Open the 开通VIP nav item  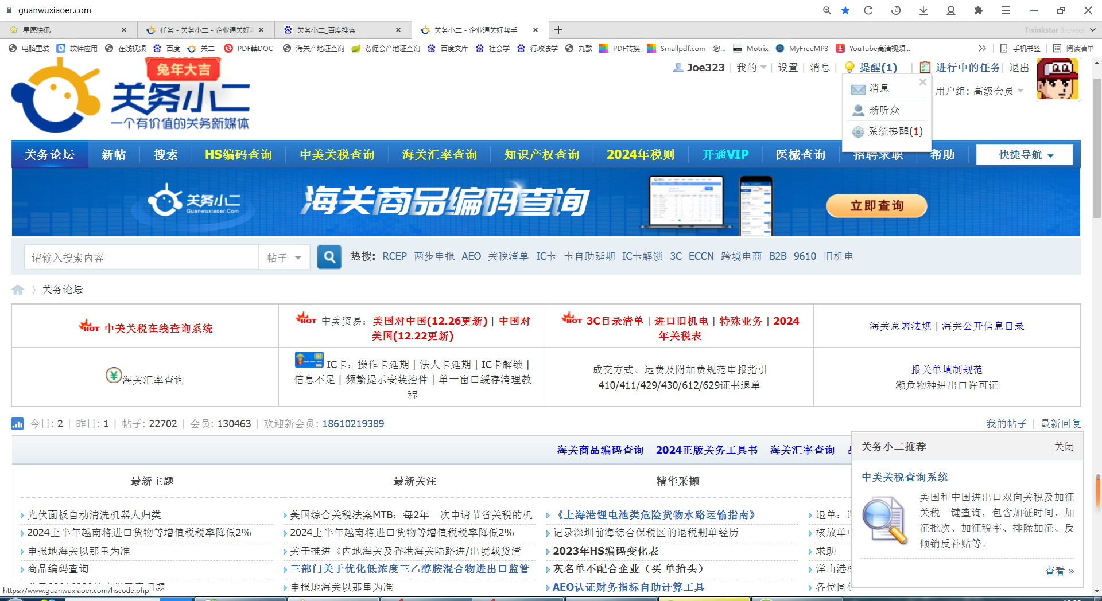[725, 155]
